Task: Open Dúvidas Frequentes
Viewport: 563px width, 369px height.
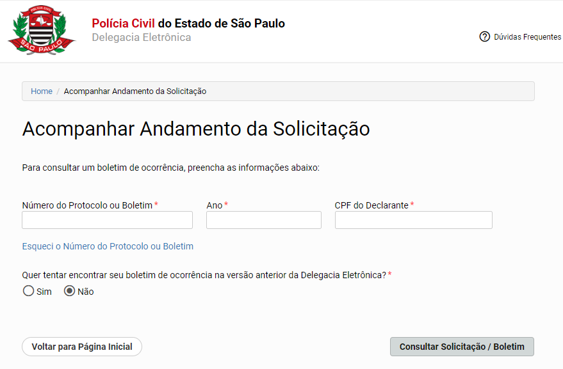Action: [x=525, y=37]
